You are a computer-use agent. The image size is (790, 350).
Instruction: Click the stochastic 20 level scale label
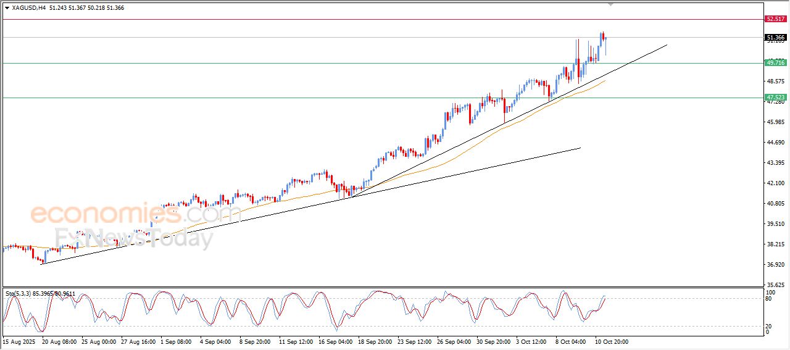(769, 326)
